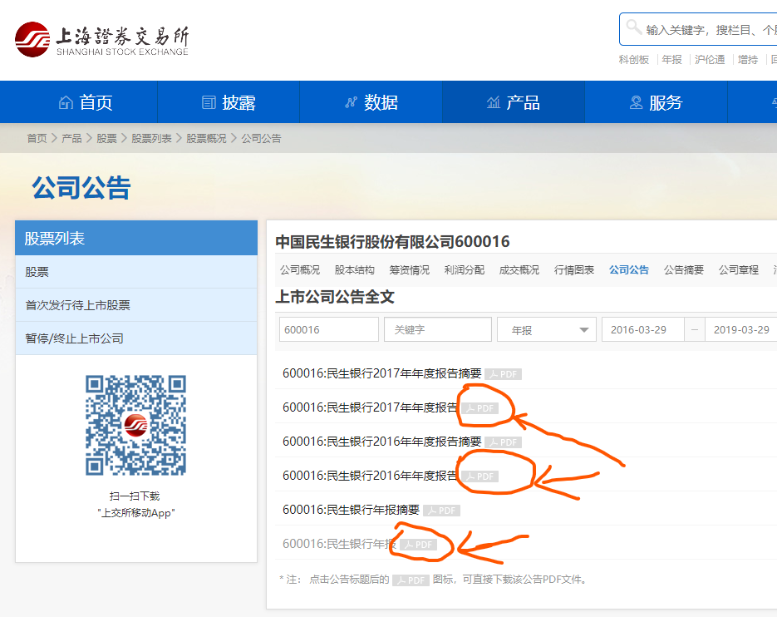Download the 民生银行2017年年度报告 PDF

(x=480, y=408)
